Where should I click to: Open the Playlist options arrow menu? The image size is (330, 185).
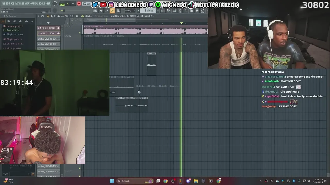39,16
